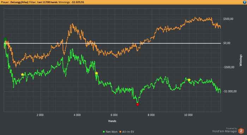Click the 8 000 hands axis label

[151, 115]
